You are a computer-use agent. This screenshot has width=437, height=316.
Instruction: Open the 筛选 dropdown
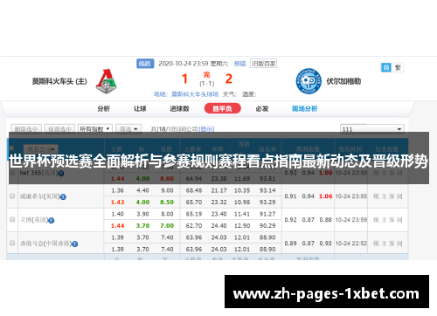pos(128,128)
